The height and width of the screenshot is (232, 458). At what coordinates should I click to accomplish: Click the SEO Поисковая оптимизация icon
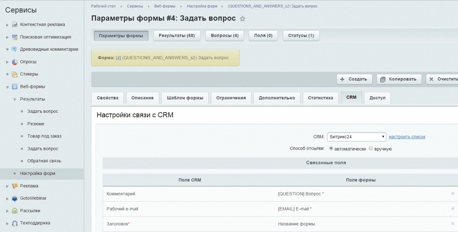pyautogui.click(x=15, y=37)
